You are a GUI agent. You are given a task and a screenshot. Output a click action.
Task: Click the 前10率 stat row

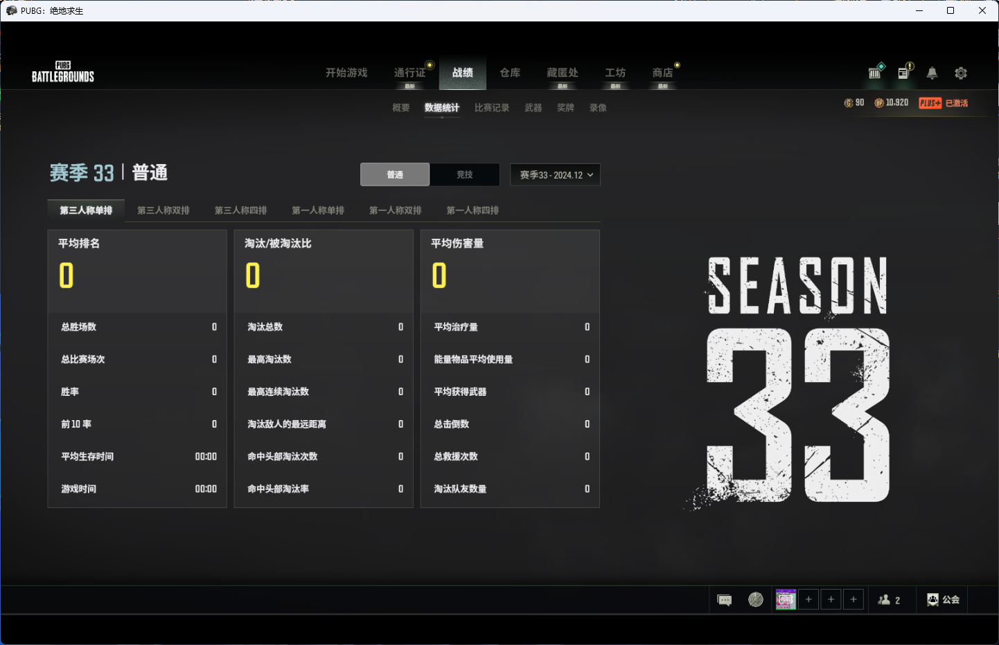click(137, 424)
